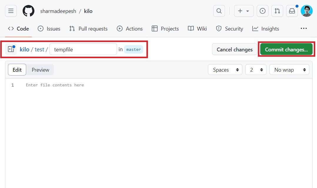Image resolution: width=317 pixels, height=188 pixels.
Task: Click the tempfile filename input field
Action: (x=83, y=49)
